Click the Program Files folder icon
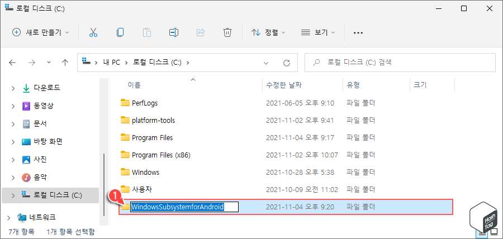Image resolution: width=503 pixels, height=239 pixels. pyautogui.click(x=125, y=137)
